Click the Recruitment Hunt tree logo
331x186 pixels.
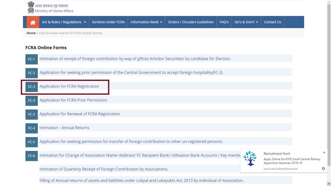[250, 159]
